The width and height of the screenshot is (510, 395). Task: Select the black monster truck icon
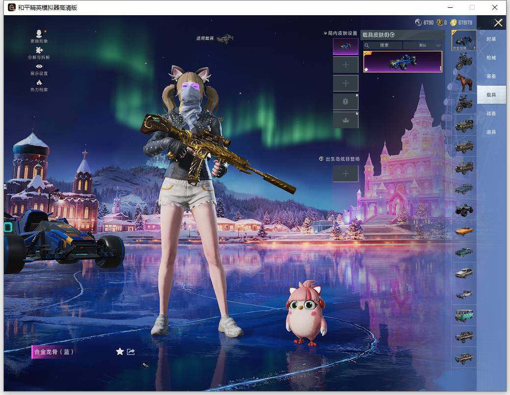click(x=464, y=210)
